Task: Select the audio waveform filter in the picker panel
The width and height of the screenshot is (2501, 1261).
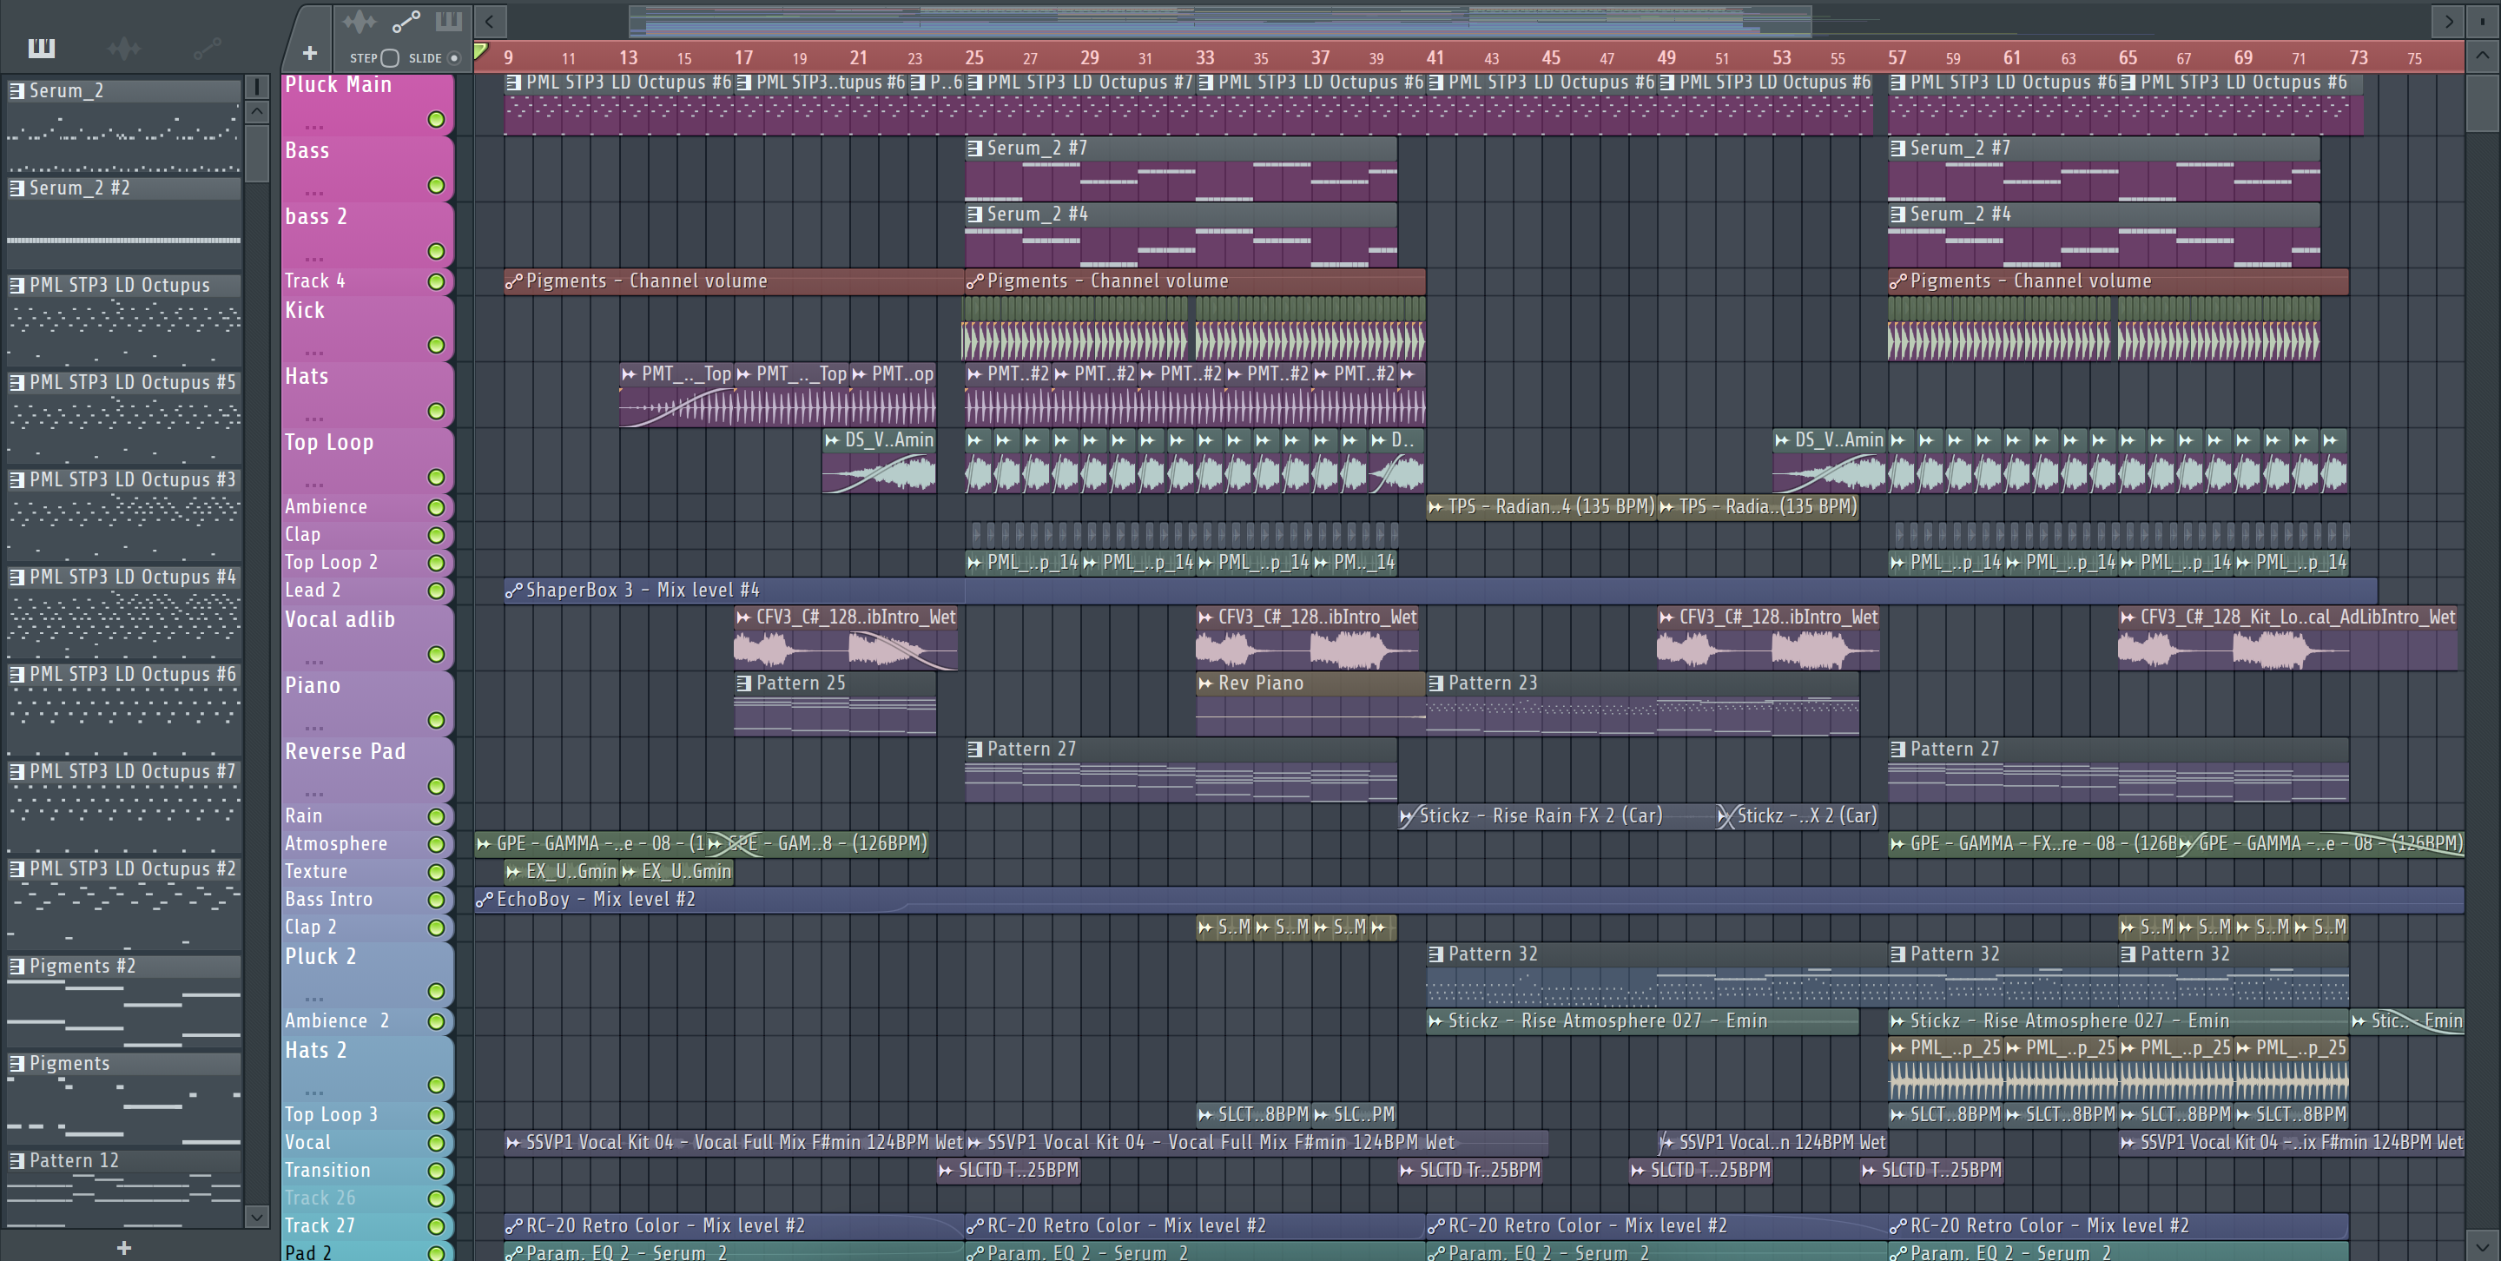Action: coord(124,47)
